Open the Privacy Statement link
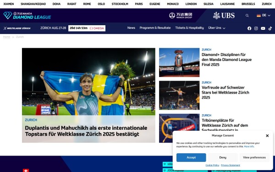The image size is (275, 172). click(231, 165)
